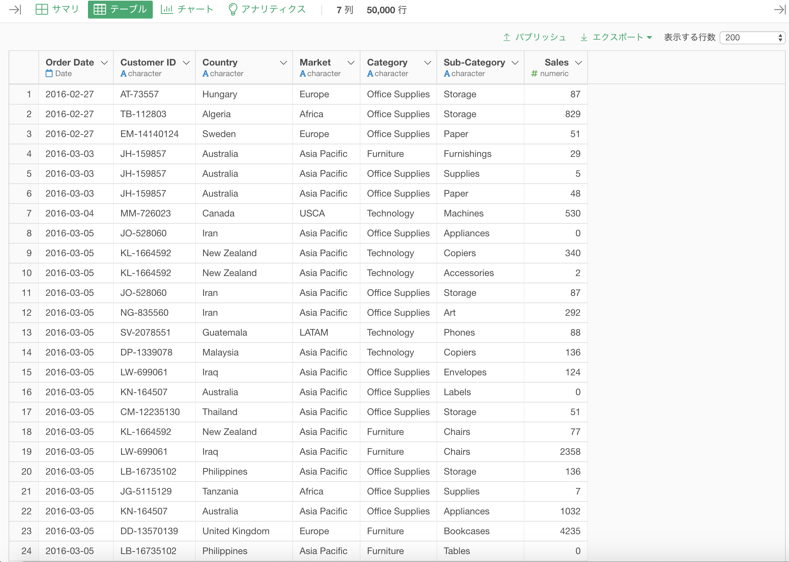Open the Sales column menu

tap(578, 63)
